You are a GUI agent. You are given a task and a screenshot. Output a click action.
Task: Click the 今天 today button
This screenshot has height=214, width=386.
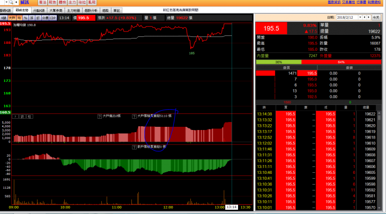tap(376, 17)
